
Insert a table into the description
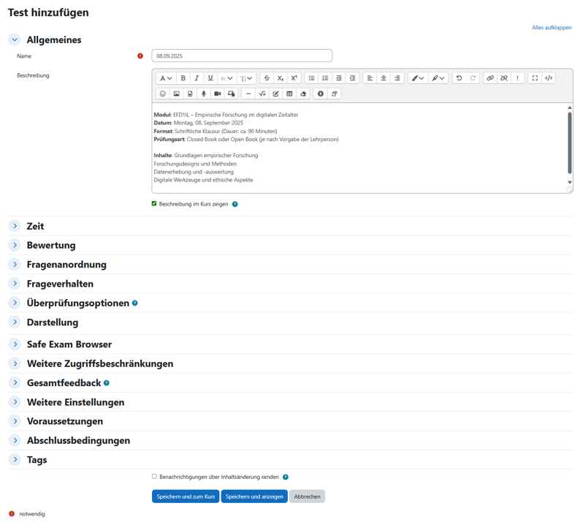coord(289,94)
